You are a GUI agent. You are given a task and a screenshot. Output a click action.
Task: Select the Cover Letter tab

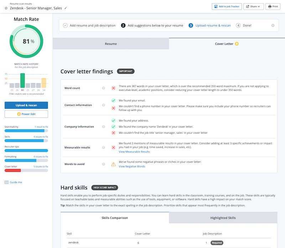coord(227,44)
